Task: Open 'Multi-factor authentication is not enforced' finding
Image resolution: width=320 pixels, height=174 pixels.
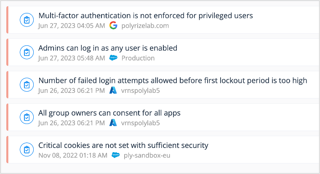Action: click(145, 16)
